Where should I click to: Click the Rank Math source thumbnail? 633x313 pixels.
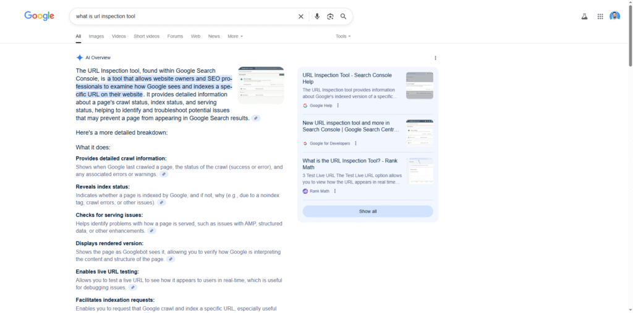(x=420, y=171)
